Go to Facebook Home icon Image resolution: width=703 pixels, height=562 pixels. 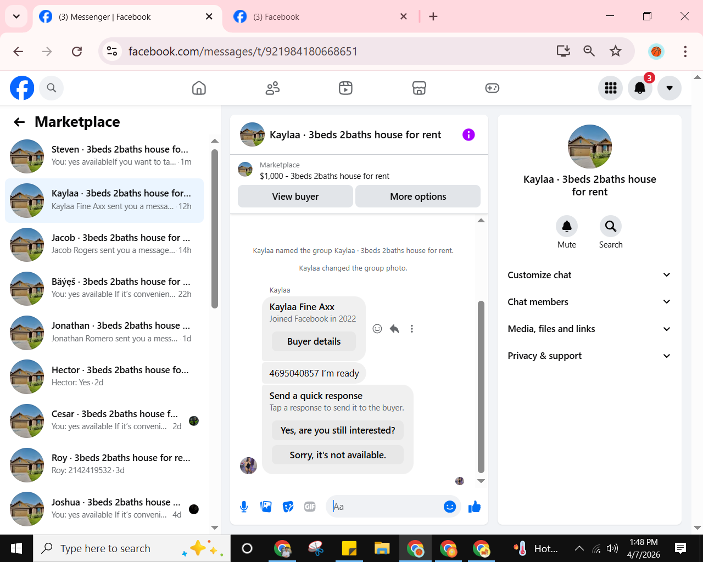click(x=199, y=88)
